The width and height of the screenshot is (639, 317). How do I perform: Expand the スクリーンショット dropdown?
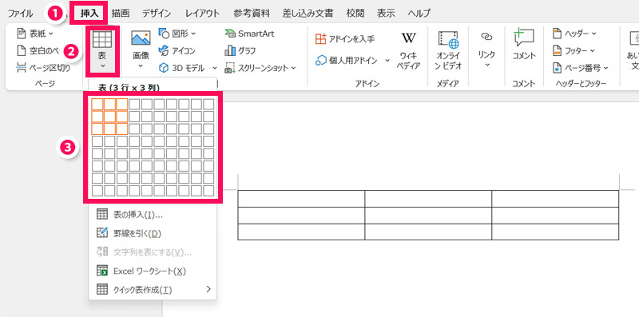coord(293,68)
